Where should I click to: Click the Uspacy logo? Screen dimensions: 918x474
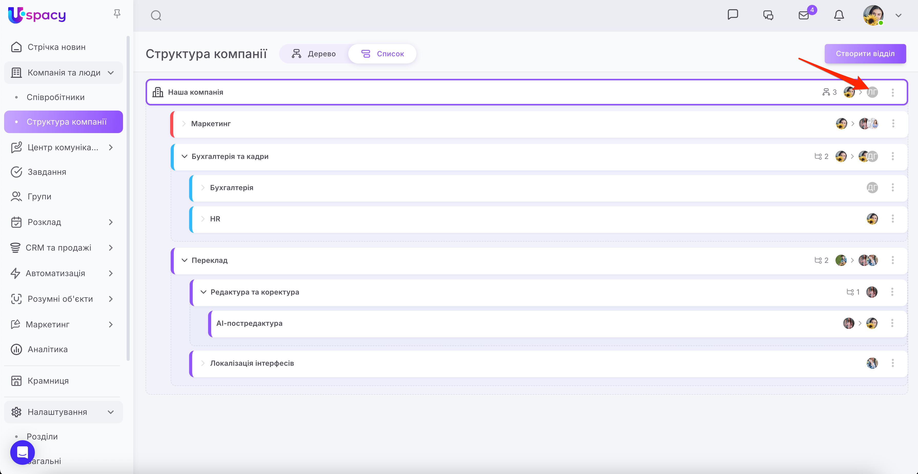coord(37,15)
